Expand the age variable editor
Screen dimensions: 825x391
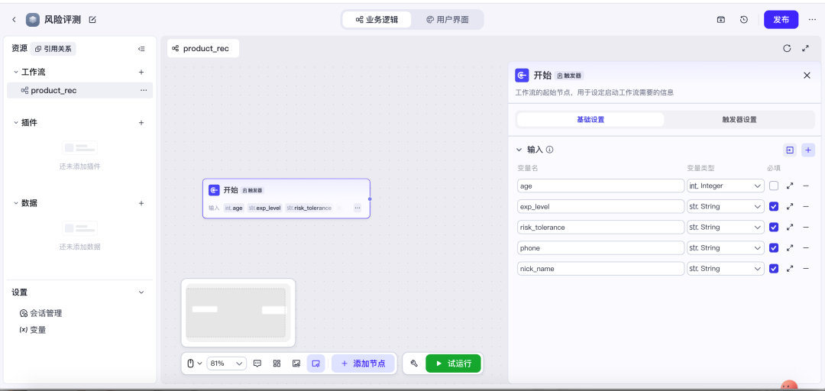790,186
